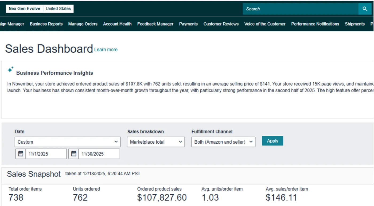The height and width of the screenshot is (206, 374).
Task: Click the 11/1/2025 start date field
Action: click(46, 154)
